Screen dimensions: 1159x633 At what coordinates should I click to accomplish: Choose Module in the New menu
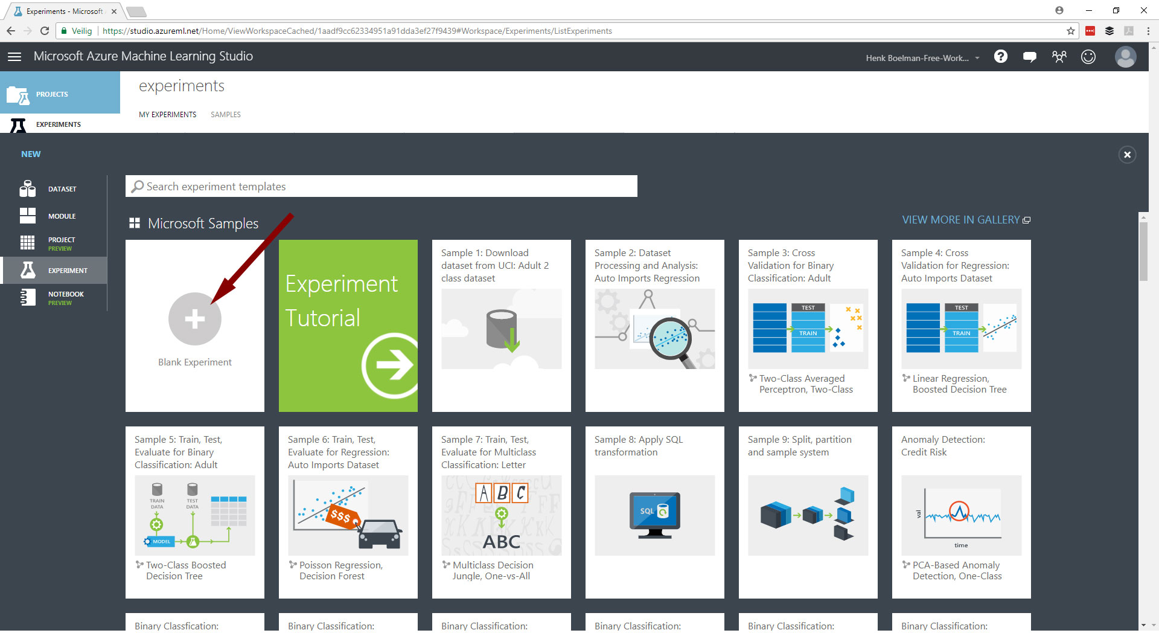[54, 216]
